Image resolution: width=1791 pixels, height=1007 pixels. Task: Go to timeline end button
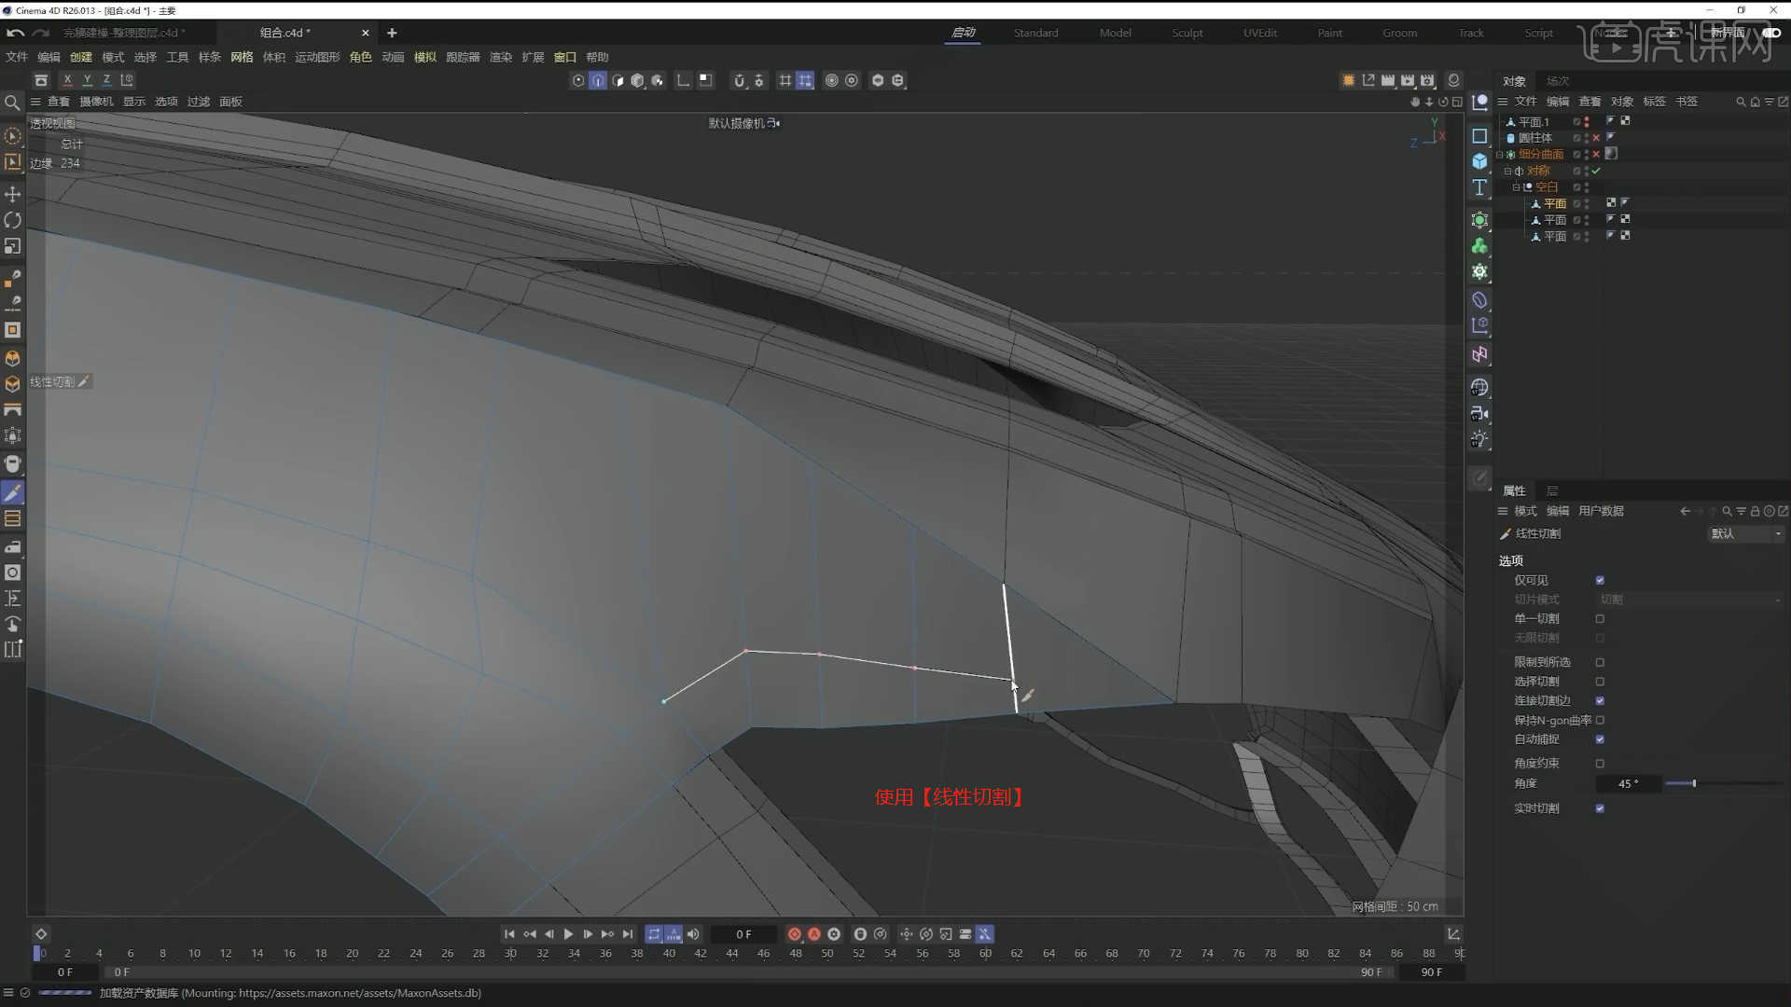click(x=628, y=934)
